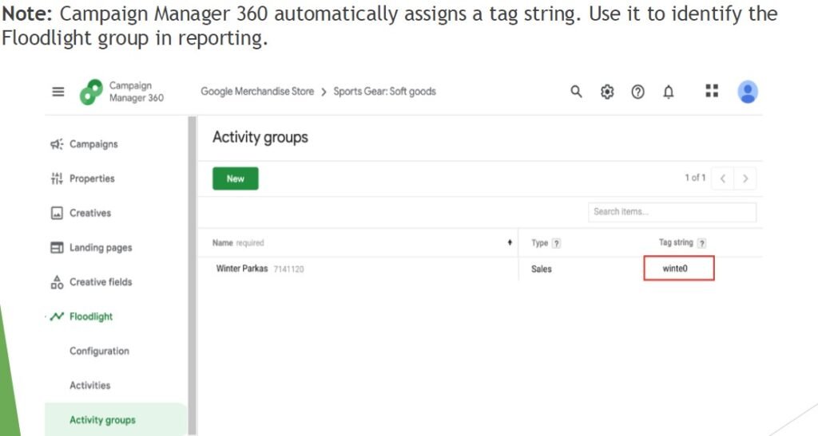Select Activity groups in sidebar
Viewport: 818px width, 436px height.
(102, 420)
